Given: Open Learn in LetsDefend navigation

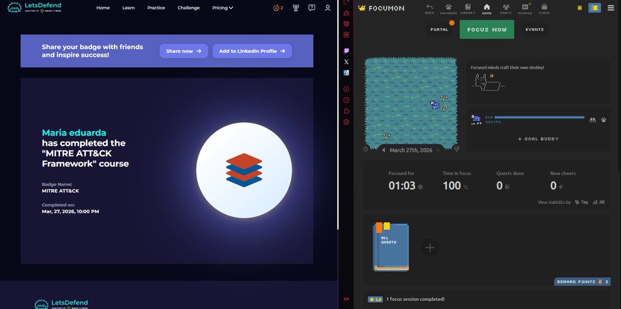Looking at the screenshot, I should pos(128,8).
